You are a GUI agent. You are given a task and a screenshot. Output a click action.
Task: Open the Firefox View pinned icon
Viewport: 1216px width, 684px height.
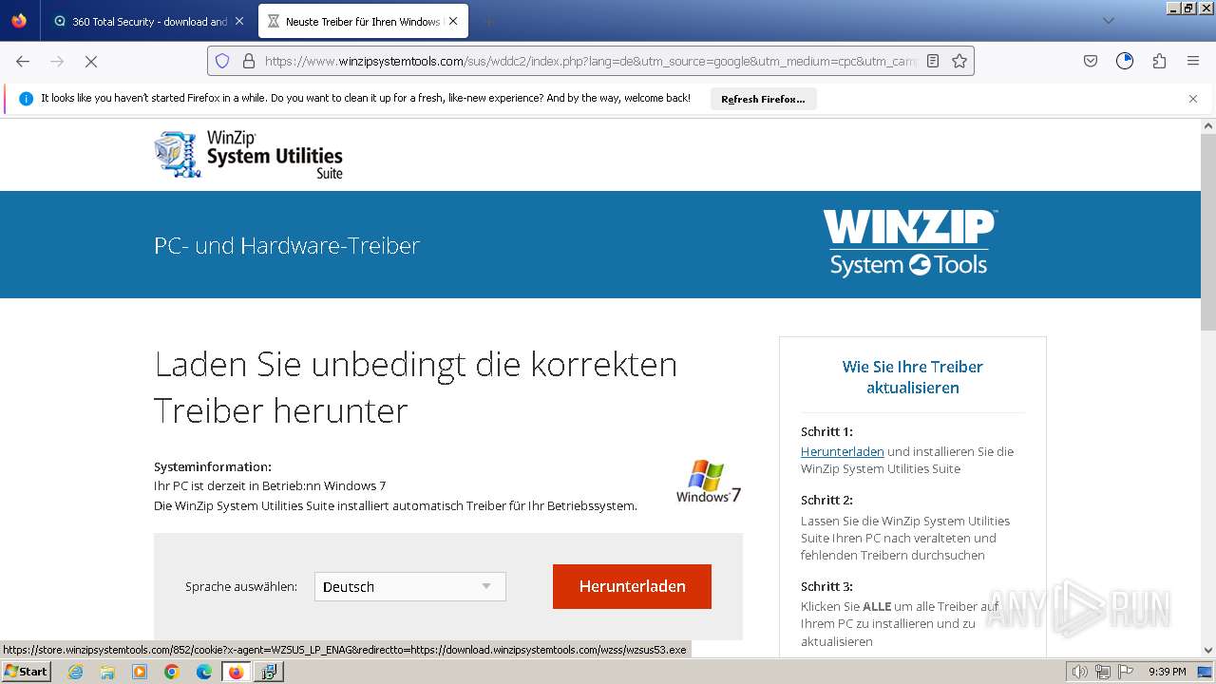[19, 21]
